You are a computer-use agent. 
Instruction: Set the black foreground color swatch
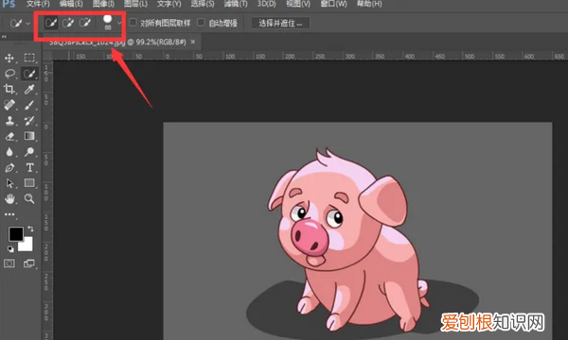[16, 234]
